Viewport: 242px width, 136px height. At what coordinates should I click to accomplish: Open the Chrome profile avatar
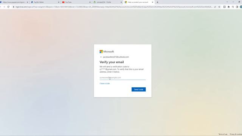point(241,7)
